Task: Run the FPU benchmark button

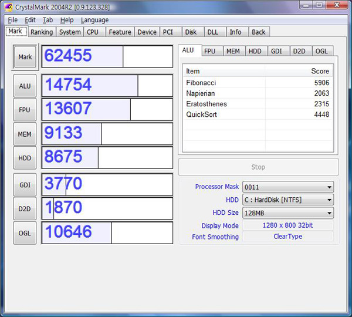Action: tap(25, 110)
